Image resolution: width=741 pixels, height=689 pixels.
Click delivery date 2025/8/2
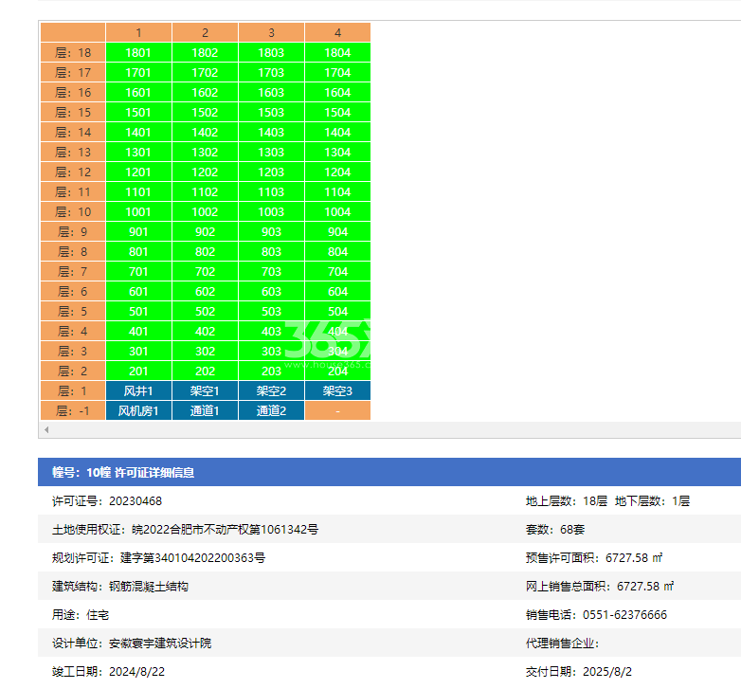pyautogui.click(x=607, y=672)
